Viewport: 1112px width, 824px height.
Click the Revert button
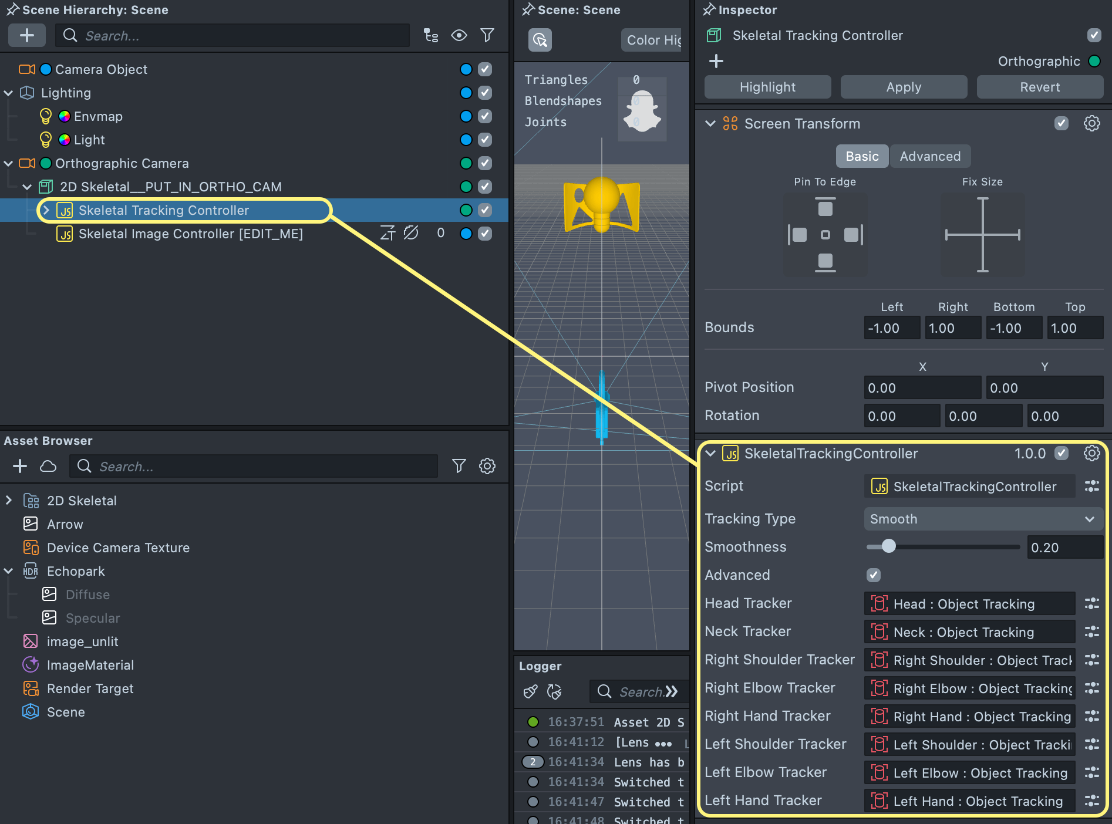(x=1039, y=87)
